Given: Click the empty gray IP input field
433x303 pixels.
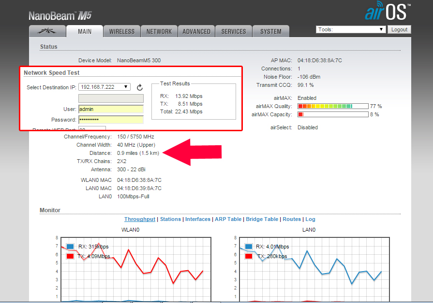Looking at the screenshot, I should pos(111,98).
